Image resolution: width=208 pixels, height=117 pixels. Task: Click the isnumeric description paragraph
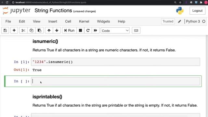click(x=104, y=50)
